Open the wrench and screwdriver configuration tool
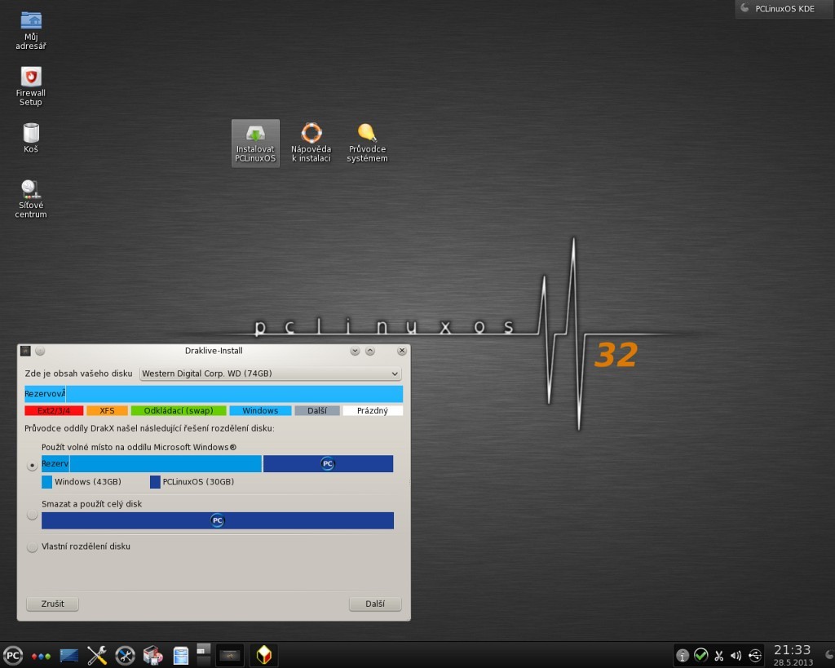Screen dimensions: 835x668 [97, 655]
